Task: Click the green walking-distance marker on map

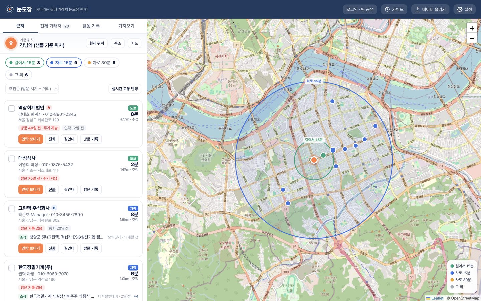Action: point(323,155)
